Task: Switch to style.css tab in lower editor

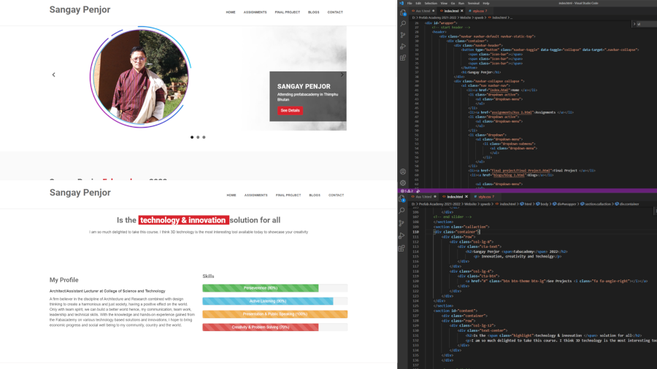Action: click(x=485, y=197)
